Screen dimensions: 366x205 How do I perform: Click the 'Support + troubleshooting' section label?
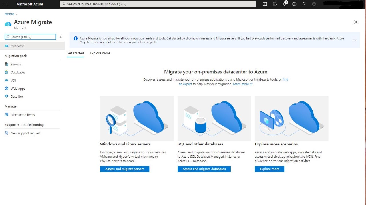[24, 125]
